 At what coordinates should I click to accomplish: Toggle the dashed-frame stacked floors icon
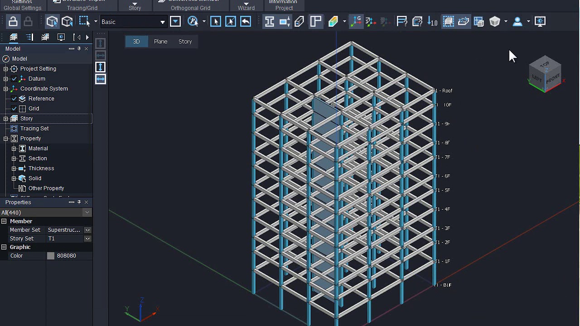tap(449, 21)
